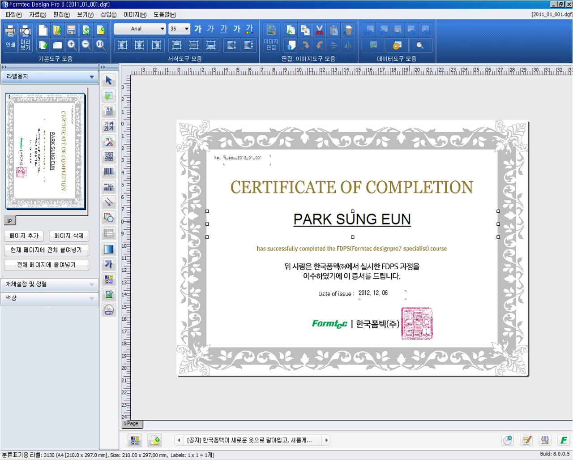The height and width of the screenshot is (460, 573).
Task: Click the image edit (이미지편집) icon
Action: 271,37
